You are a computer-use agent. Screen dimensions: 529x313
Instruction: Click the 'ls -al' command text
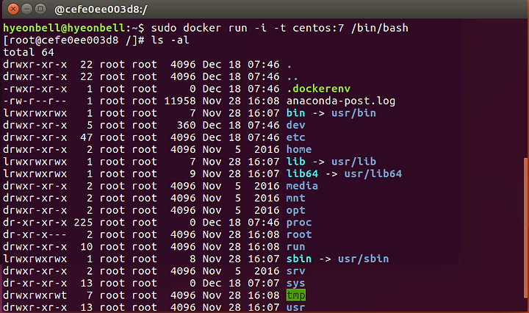tap(170, 40)
